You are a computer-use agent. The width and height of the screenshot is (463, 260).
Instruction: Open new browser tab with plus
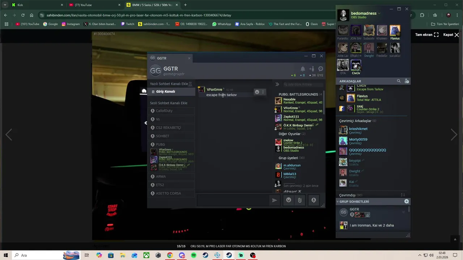coord(185,5)
